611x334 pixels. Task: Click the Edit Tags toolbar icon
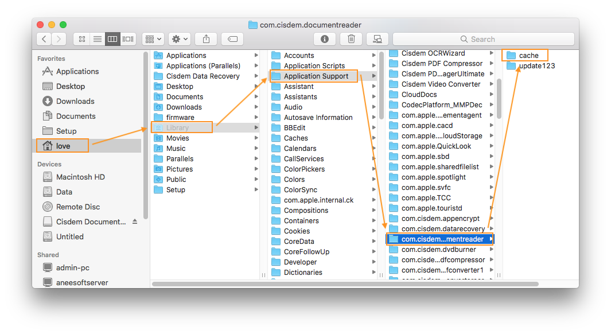[x=232, y=39]
